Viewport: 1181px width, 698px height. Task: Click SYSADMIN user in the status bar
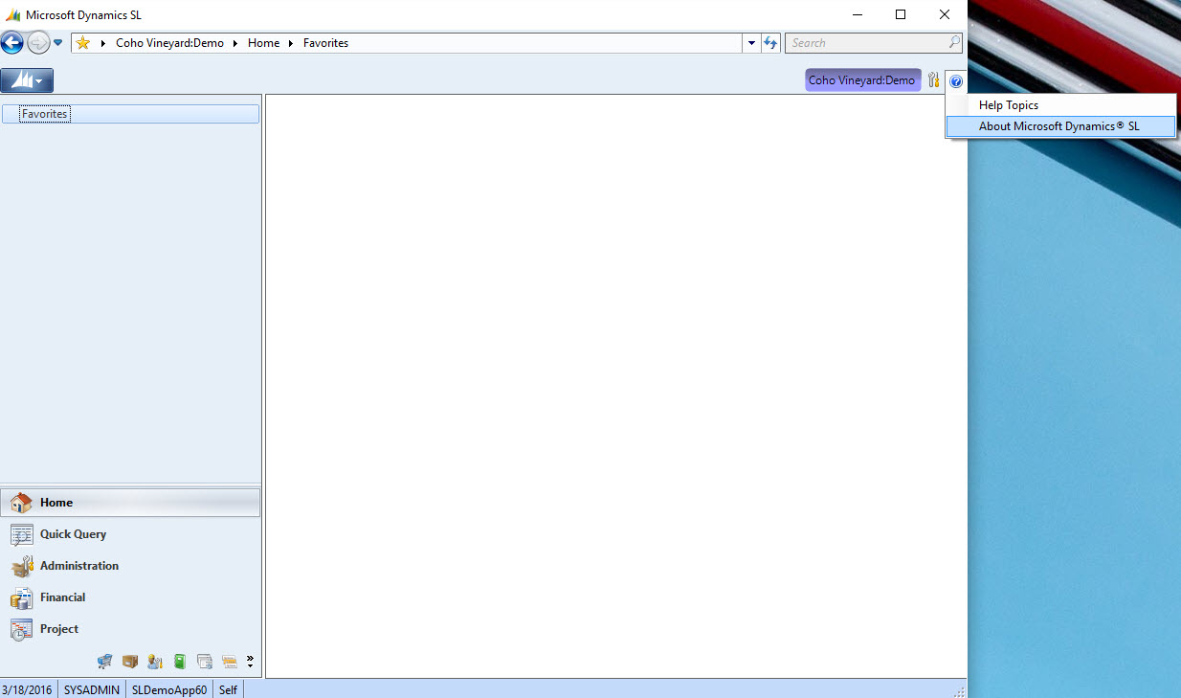(92, 689)
